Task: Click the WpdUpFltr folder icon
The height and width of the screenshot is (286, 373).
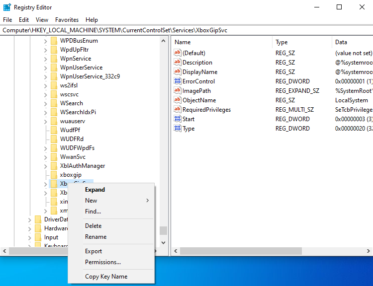Action: click(x=54, y=50)
